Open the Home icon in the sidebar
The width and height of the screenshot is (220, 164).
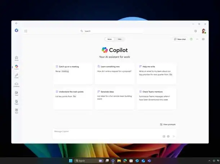(x=17, y=58)
